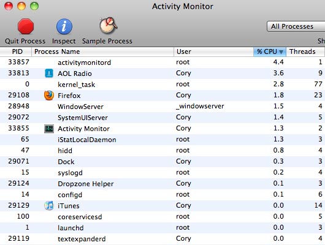The height and width of the screenshot is (245, 325).
Task: Sort by the User column header
Action: click(213, 51)
